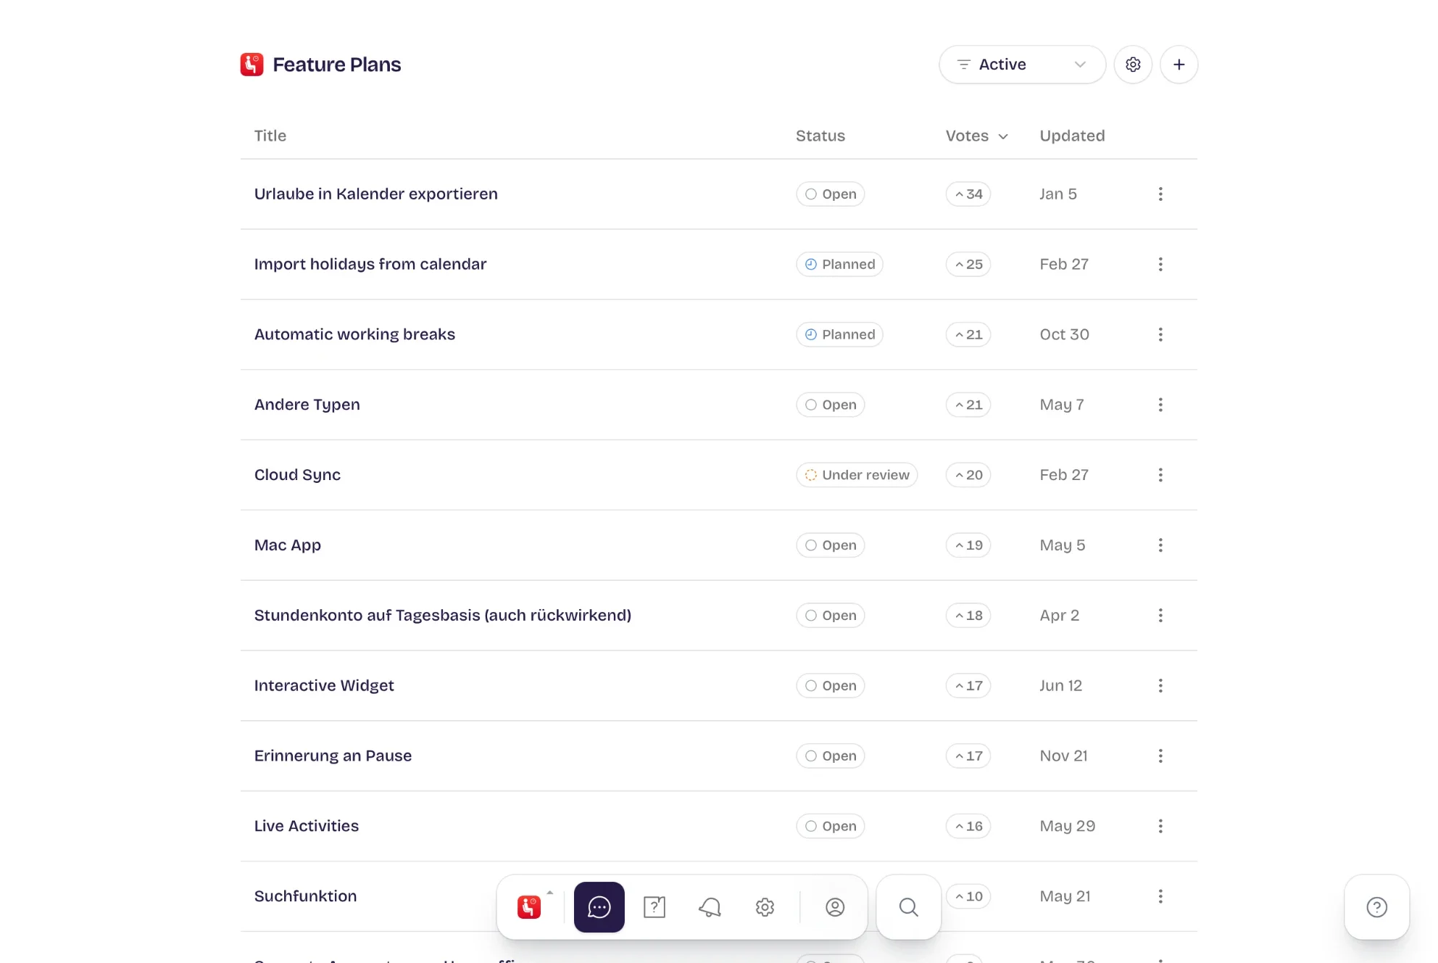
Task: Change the Planned status of Import holidays from calendar
Action: pos(839,264)
